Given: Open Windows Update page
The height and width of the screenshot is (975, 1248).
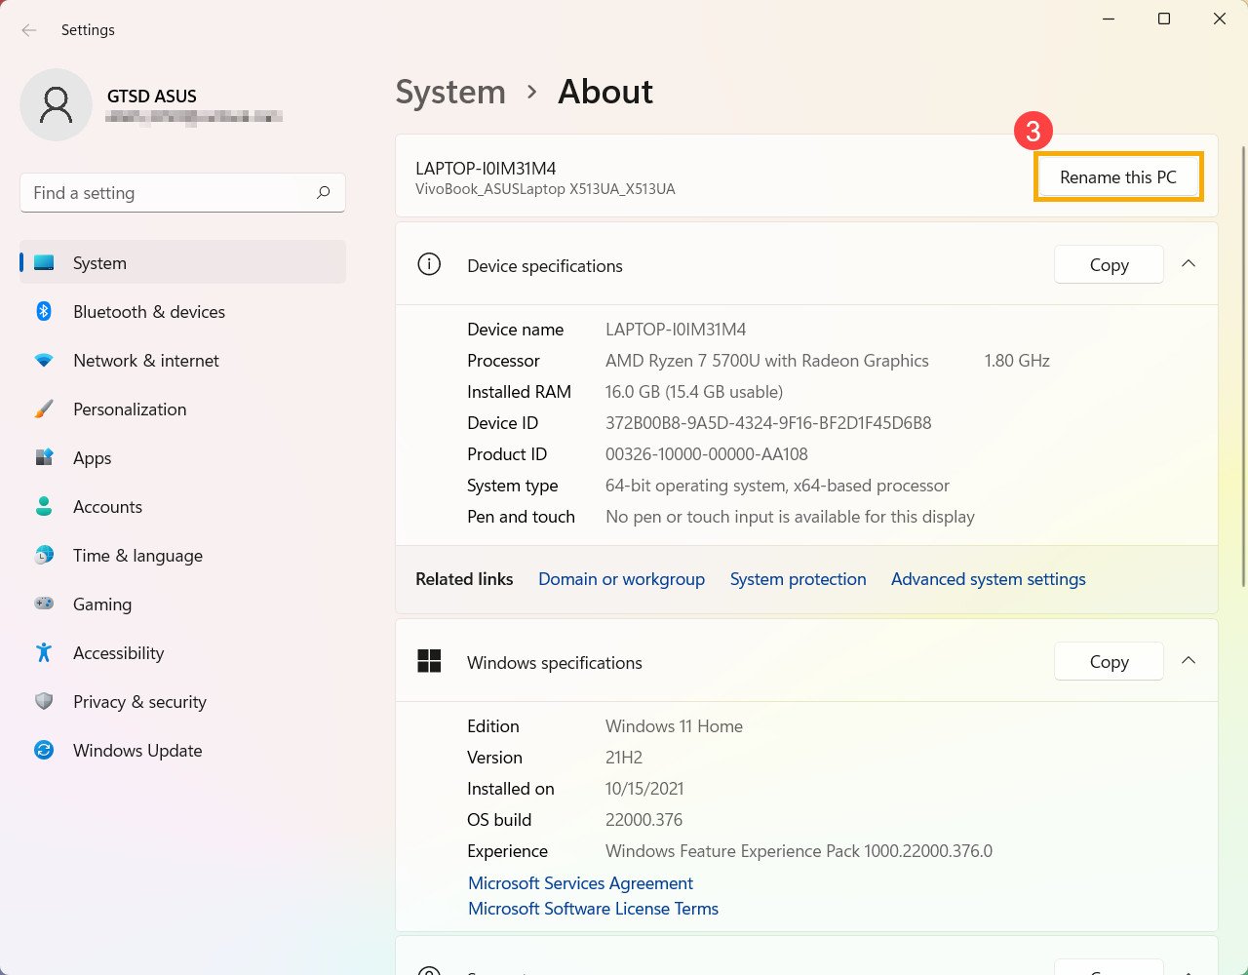Looking at the screenshot, I should [x=183, y=751].
